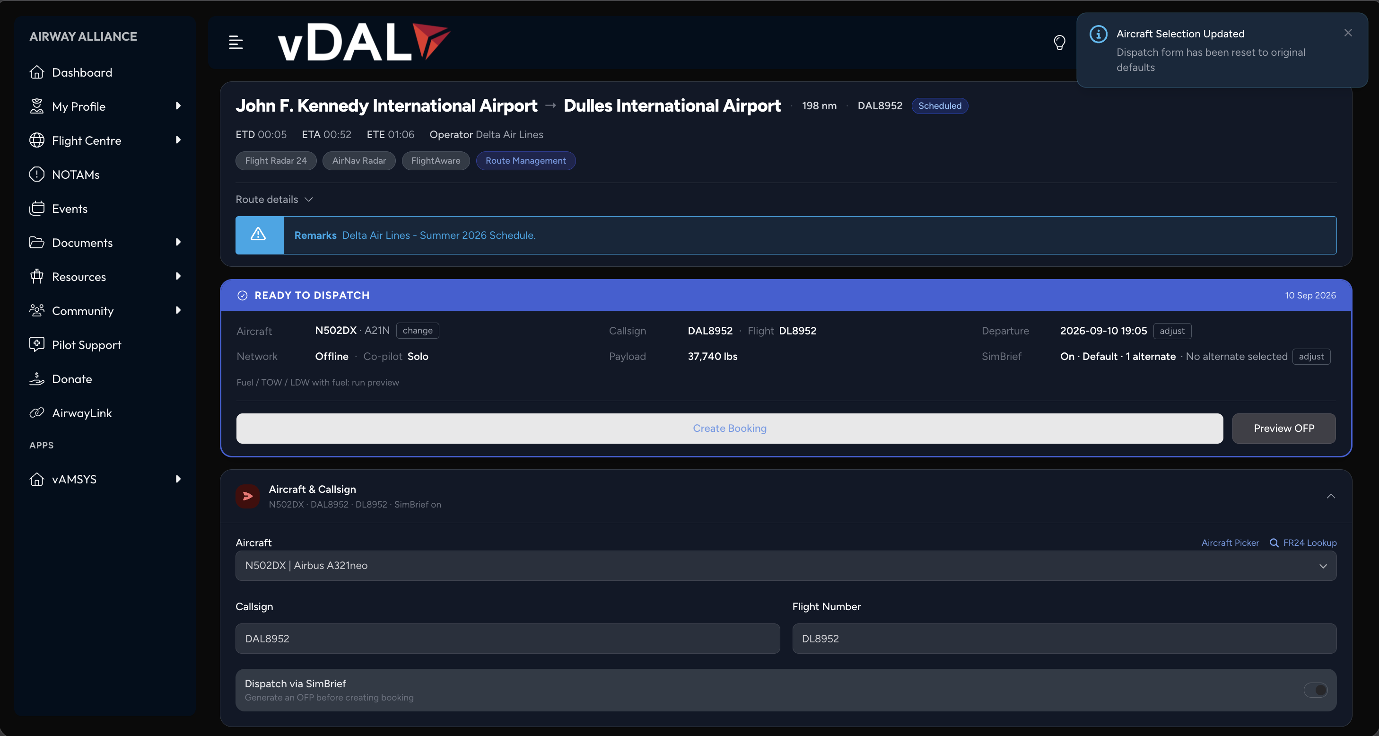The image size is (1379, 736).
Task: Open the AirNav Radar link
Action: click(x=358, y=160)
